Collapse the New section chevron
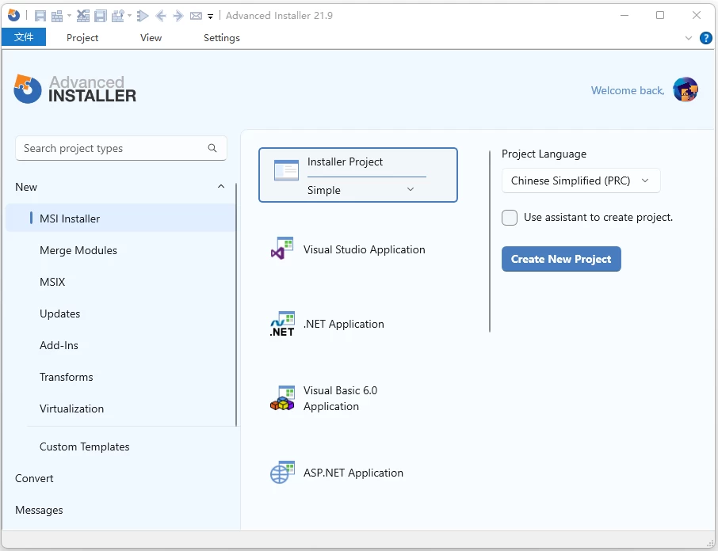Image resolution: width=718 pixels, height=551 pixels. click(221, 187)
